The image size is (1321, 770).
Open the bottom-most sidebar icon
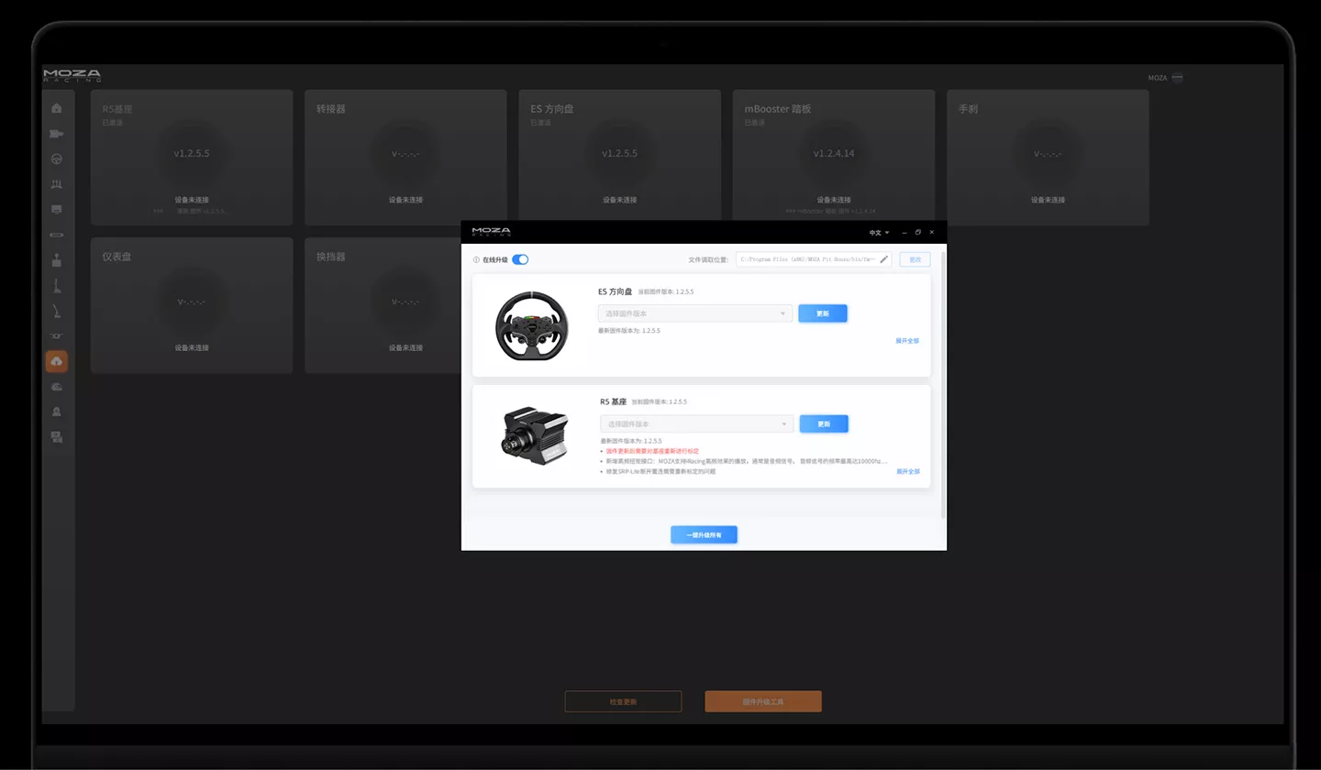click(57, 437)
